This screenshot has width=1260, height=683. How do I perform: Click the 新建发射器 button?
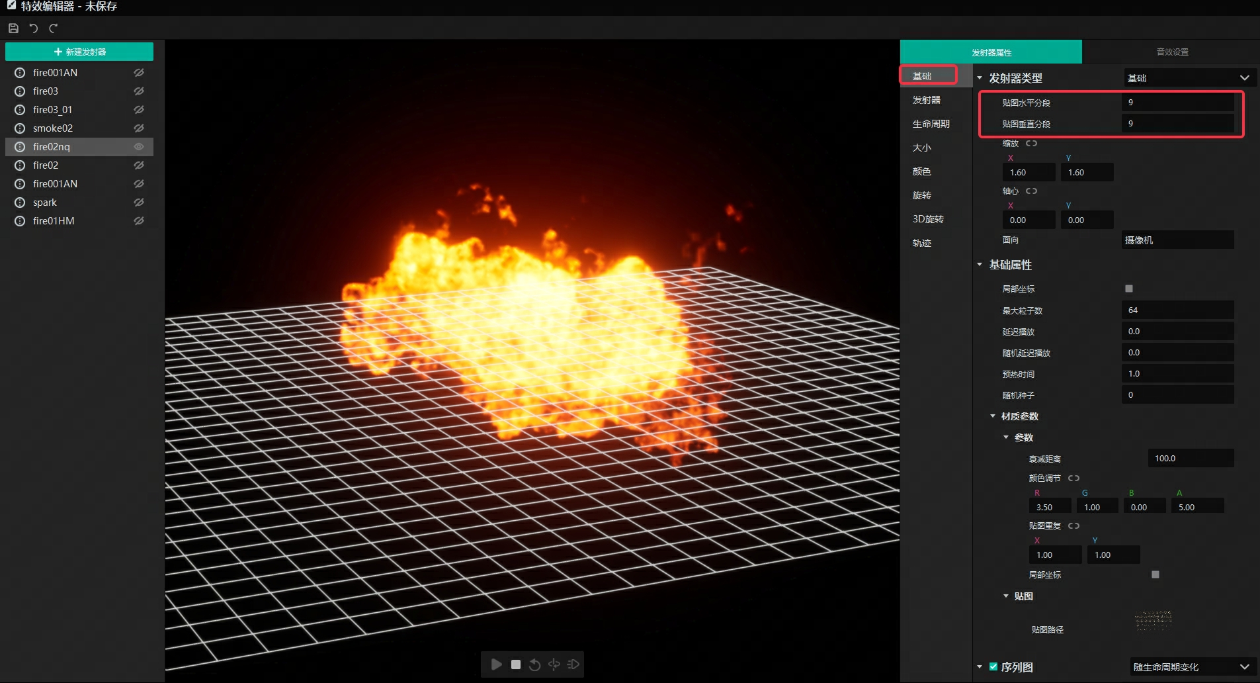pos(79,52)
